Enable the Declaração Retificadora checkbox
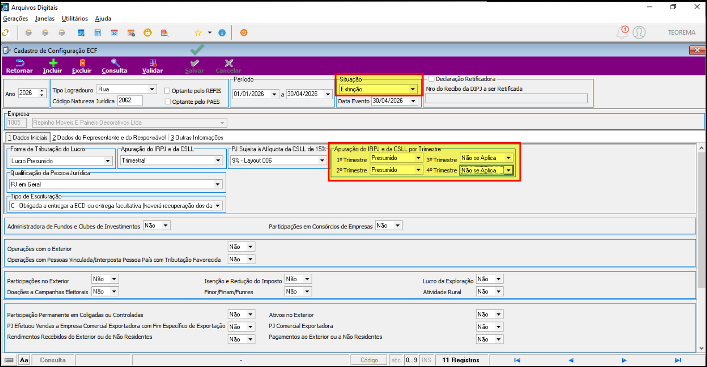The width and height of the screenshot is (707, 367). point(431,79)
